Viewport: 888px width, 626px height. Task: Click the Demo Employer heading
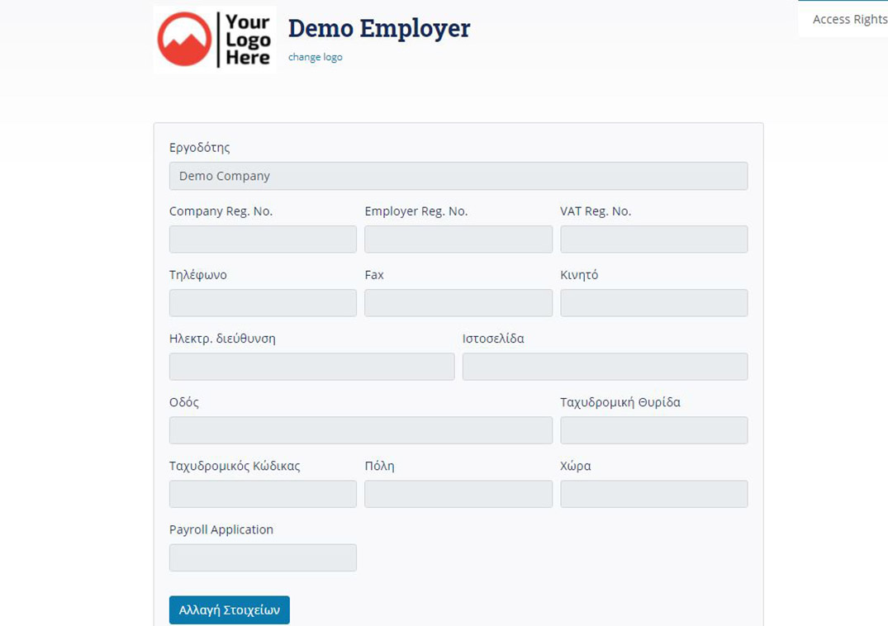379,28
